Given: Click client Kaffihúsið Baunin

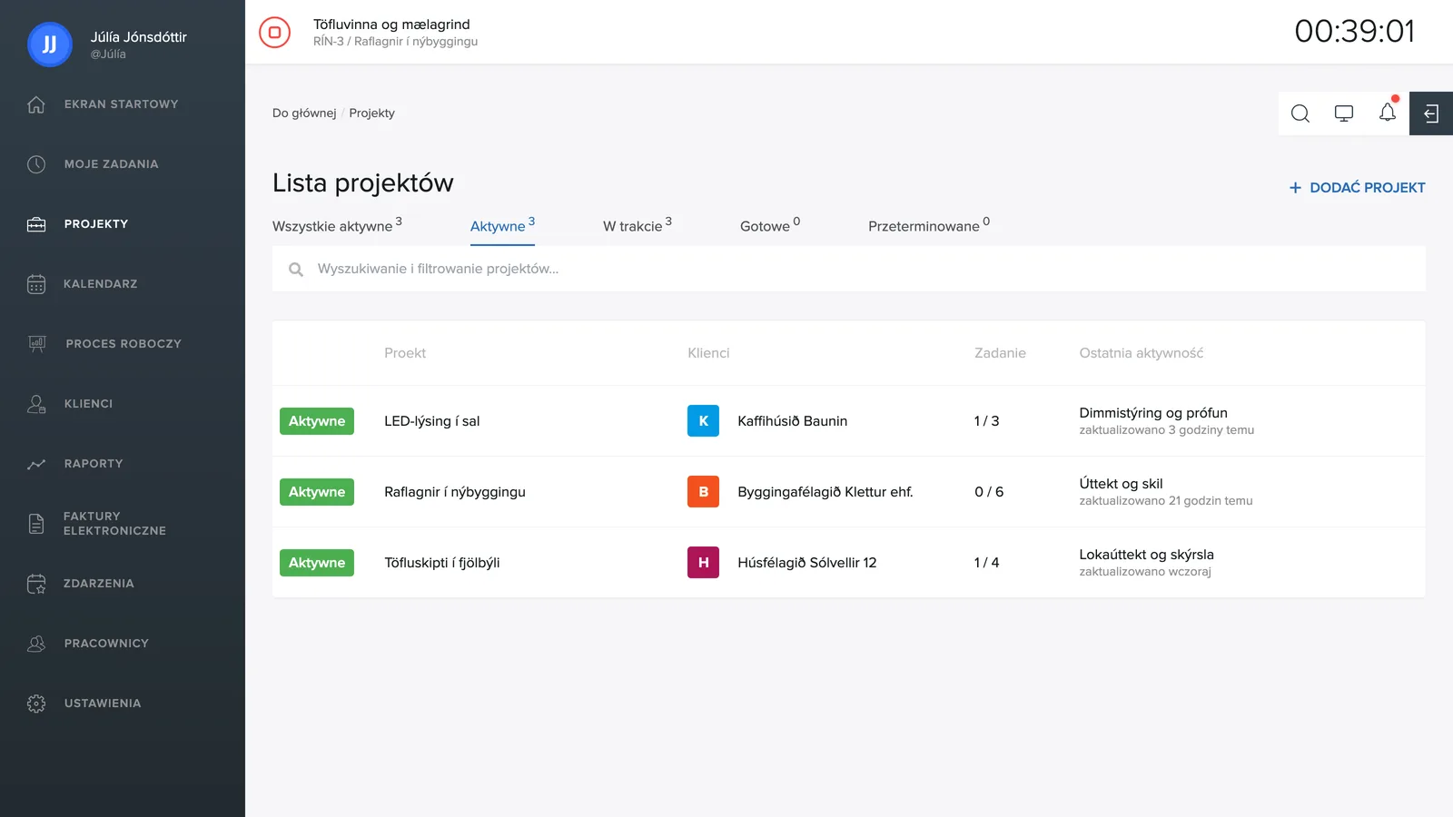Looking at the screenshot, I should tap(793, 421).
